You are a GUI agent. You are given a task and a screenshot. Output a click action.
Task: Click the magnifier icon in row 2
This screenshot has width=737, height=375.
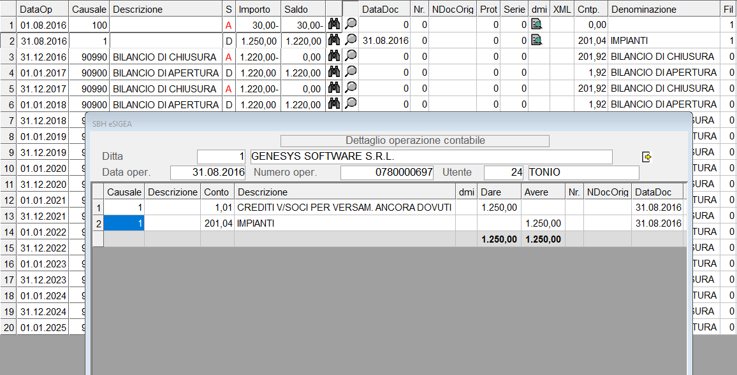click(350, 40)
